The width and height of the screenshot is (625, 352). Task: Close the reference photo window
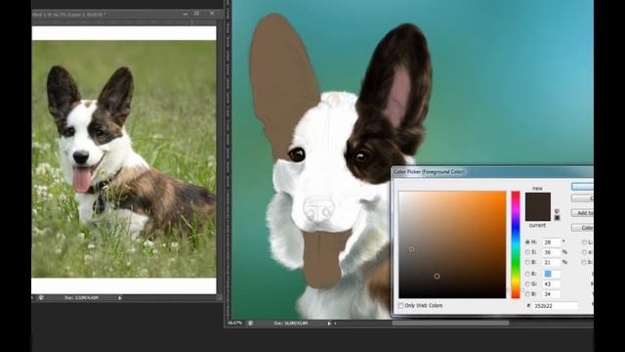pyautogui.click(x=212, y=14)
